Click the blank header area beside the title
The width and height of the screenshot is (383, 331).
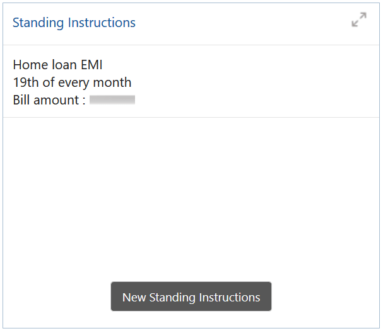(x=240, y=23)
